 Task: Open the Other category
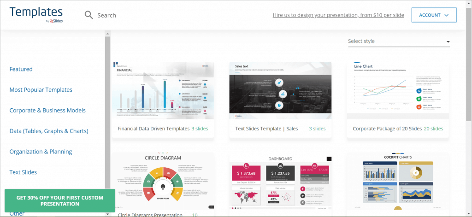click(17, 214)
